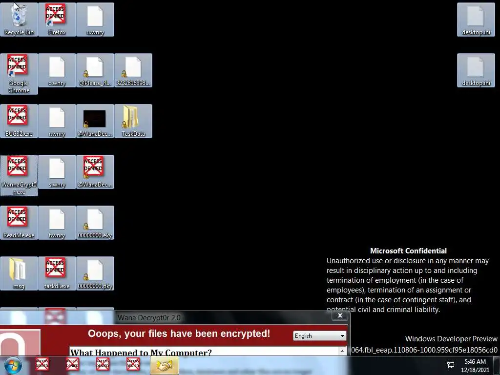Select the ReadMe.exe desktop icon
500x375 pixels.
point(19,223)
